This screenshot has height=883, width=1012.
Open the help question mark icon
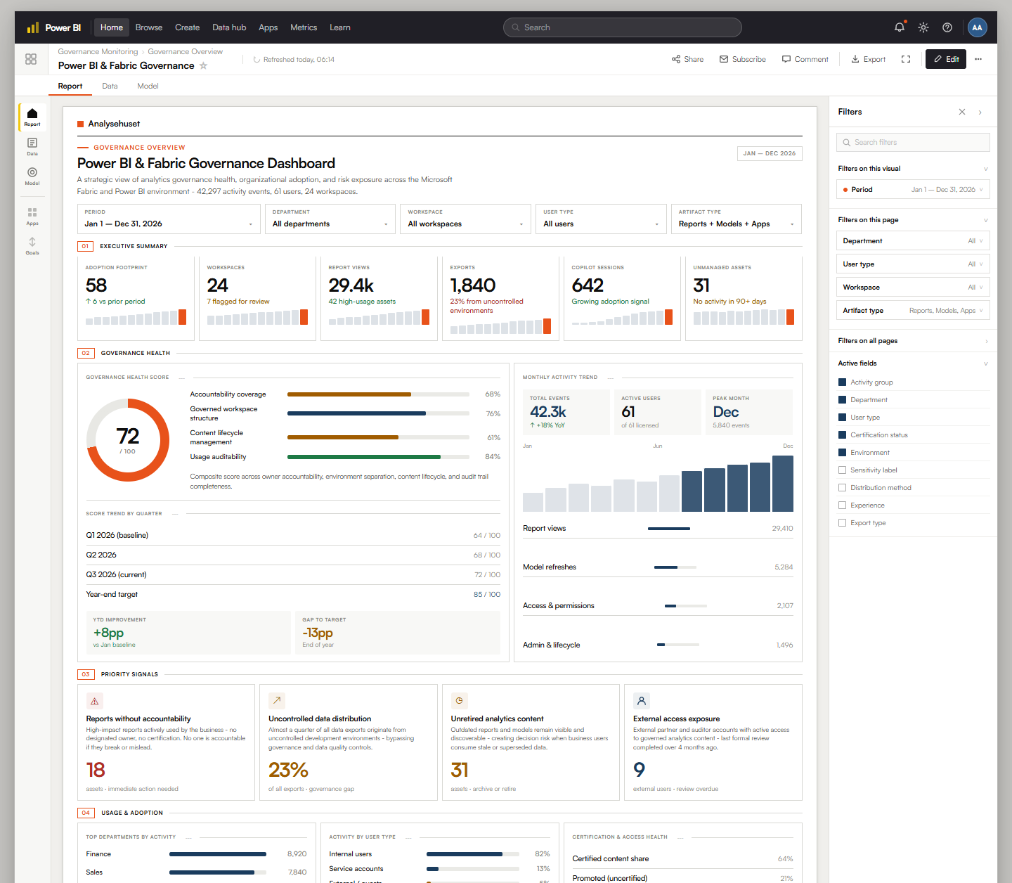947,27
